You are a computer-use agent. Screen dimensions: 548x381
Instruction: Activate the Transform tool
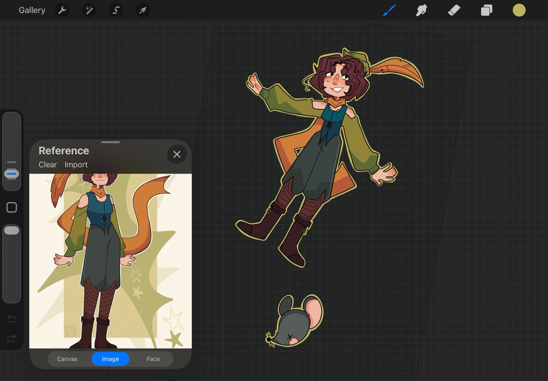coord(143,10)
